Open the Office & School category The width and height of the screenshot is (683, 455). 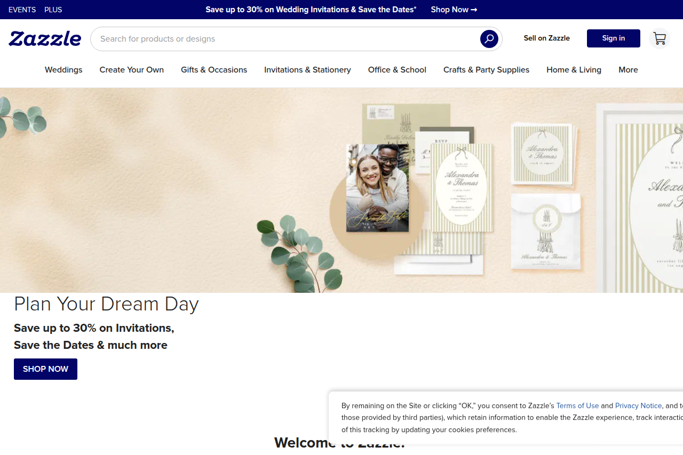[x=397, y=70]
